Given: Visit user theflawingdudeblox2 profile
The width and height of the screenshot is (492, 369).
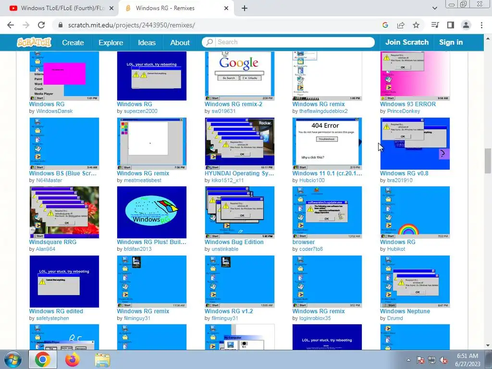Looking at the screenshot, I should pyautogui.click(x=323, y=111).
